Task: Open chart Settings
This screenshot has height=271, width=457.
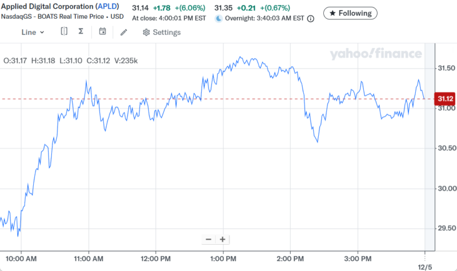Action: (x=162, y=33)
